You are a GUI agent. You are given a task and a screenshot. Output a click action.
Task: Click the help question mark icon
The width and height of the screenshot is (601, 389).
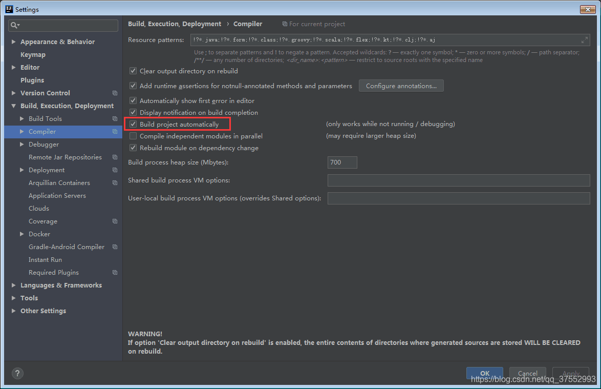pyautogui.click(x=17, y=373)
